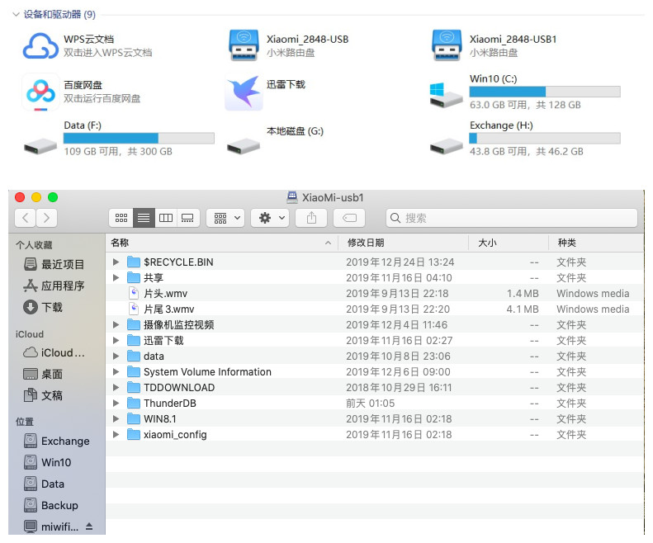Collapse the 设备和驱动器 section
The width and height of the screenshot is (653, 543).
pos(17,15)
